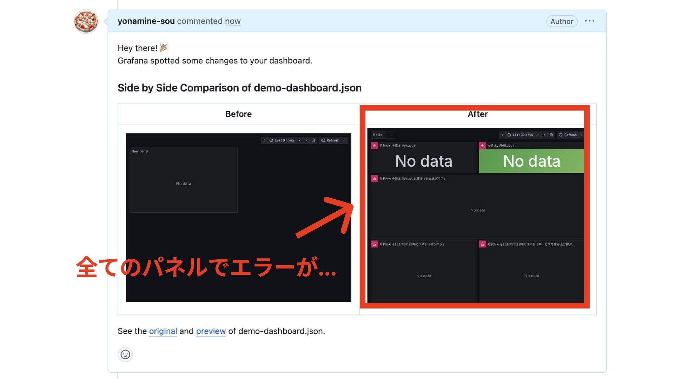This screenshot has height=379, width=674.
Task: Click error icon on 棒グラフ panel
Action: tap(374, 244)
